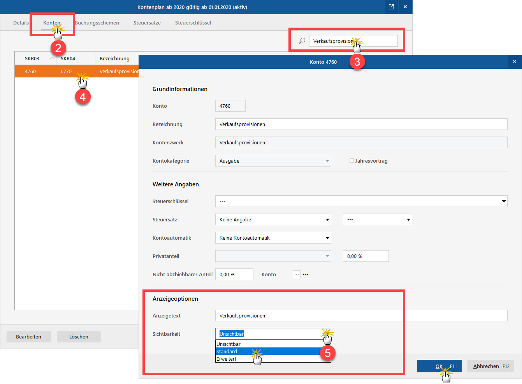
Task: Sort by the SKR03 column header
Action: [35, 58]
